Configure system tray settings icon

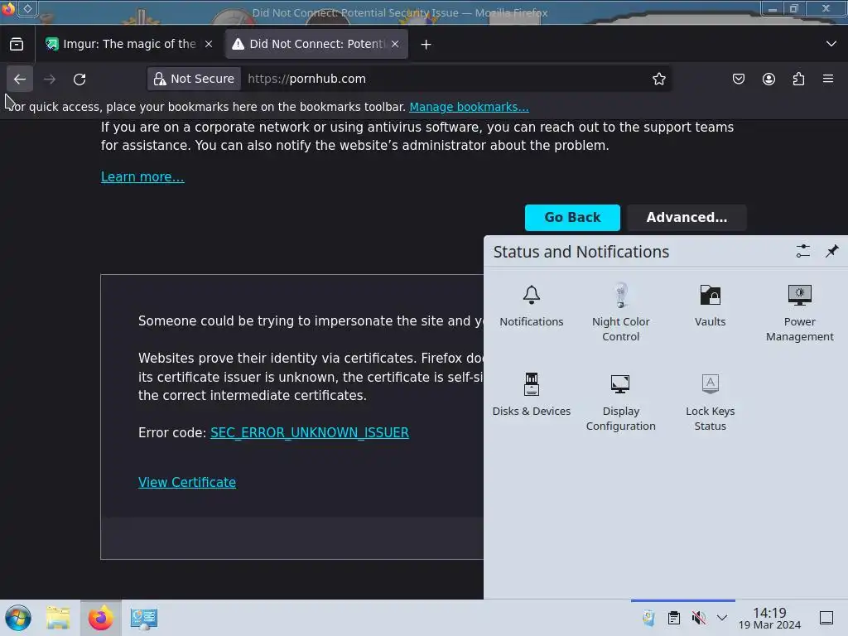(x=803, y=251)
